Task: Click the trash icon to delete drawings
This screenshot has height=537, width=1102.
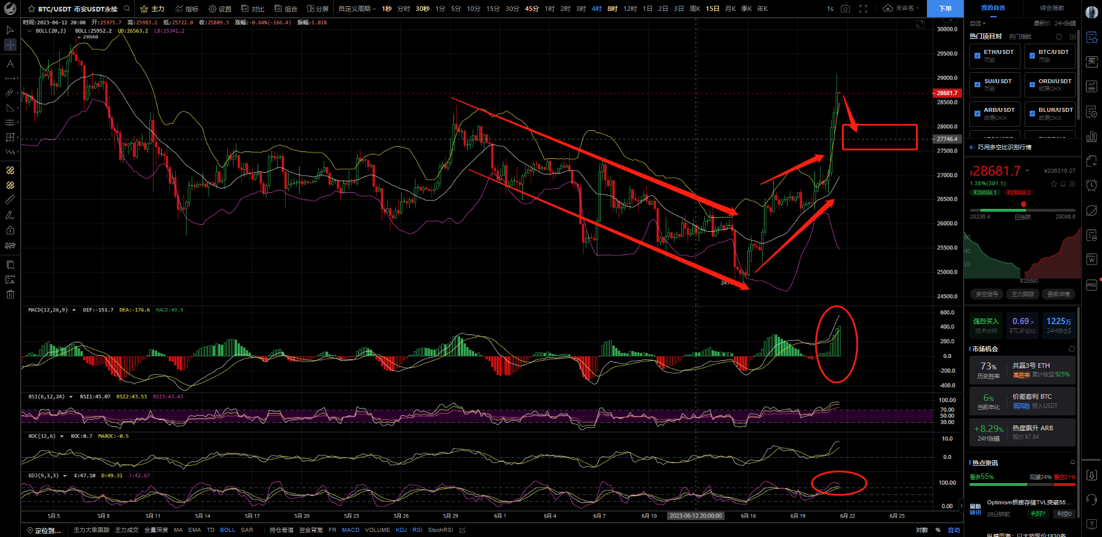Action: [x=10, y=294]
